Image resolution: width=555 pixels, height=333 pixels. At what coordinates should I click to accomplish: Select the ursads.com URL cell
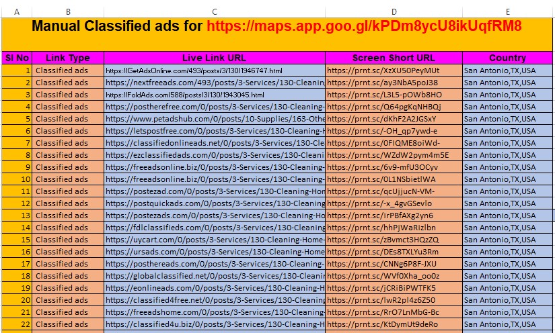tap(215, 252)
